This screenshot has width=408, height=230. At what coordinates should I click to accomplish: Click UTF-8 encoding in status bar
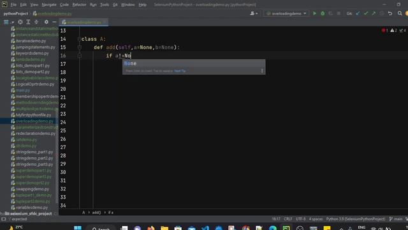[301, 219]
